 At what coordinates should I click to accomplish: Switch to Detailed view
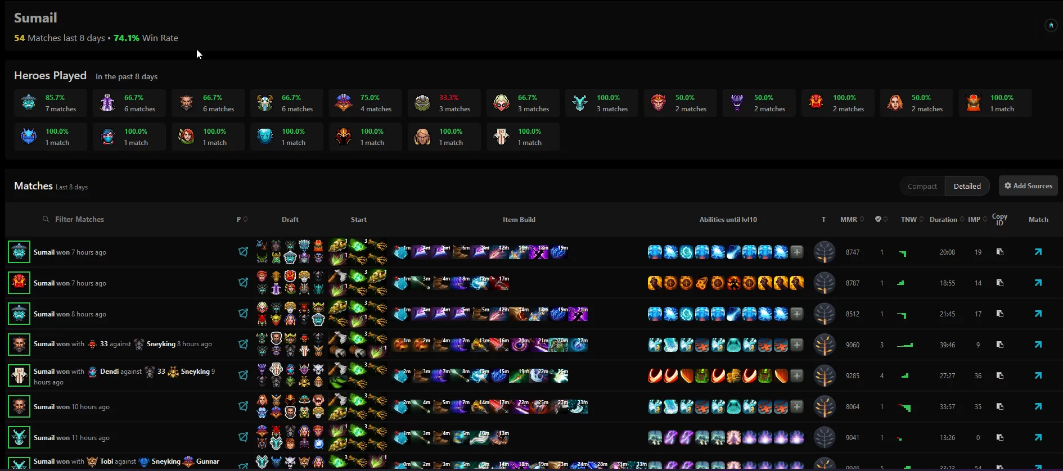(967, 186)
